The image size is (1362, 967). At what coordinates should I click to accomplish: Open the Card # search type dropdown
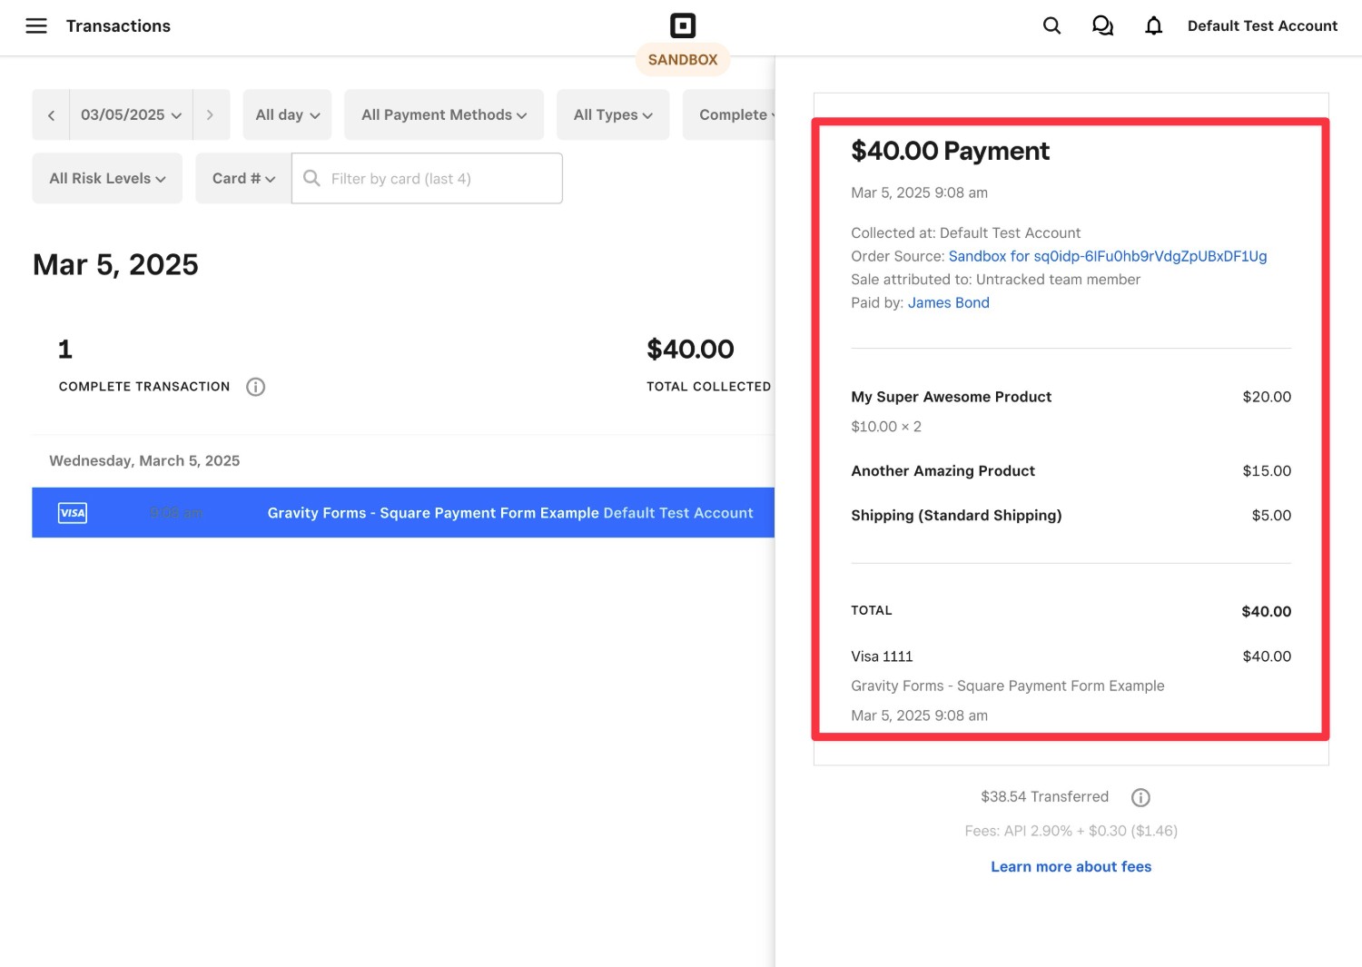click(x=243, y=179)
